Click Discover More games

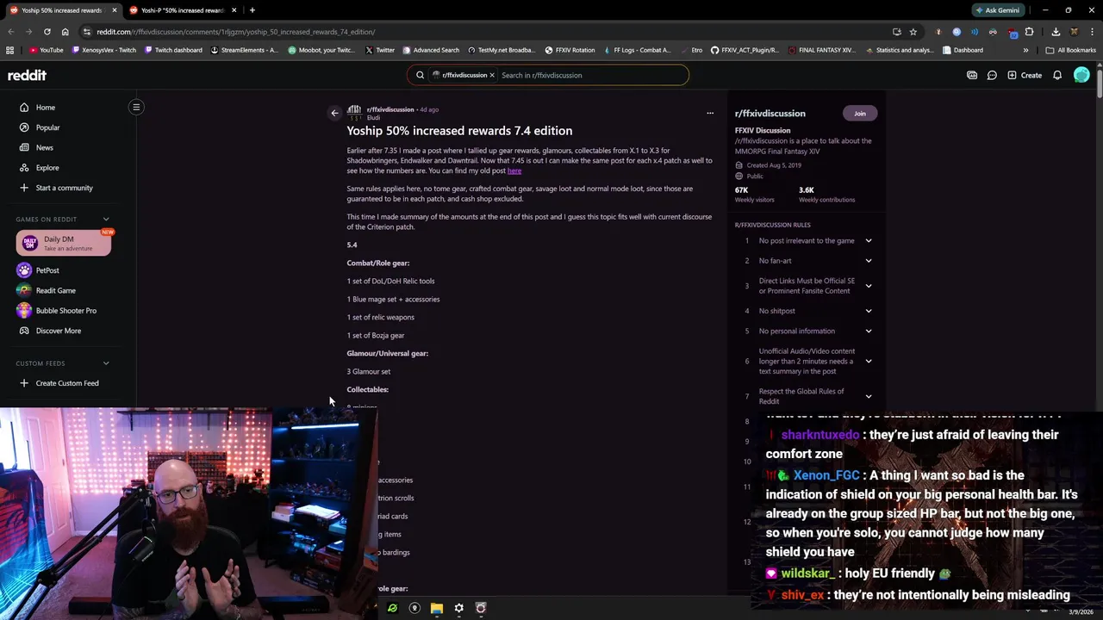58,331
